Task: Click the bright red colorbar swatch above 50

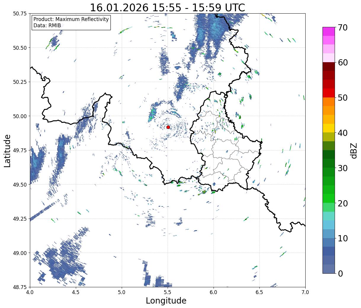Action: pos(329,93)
